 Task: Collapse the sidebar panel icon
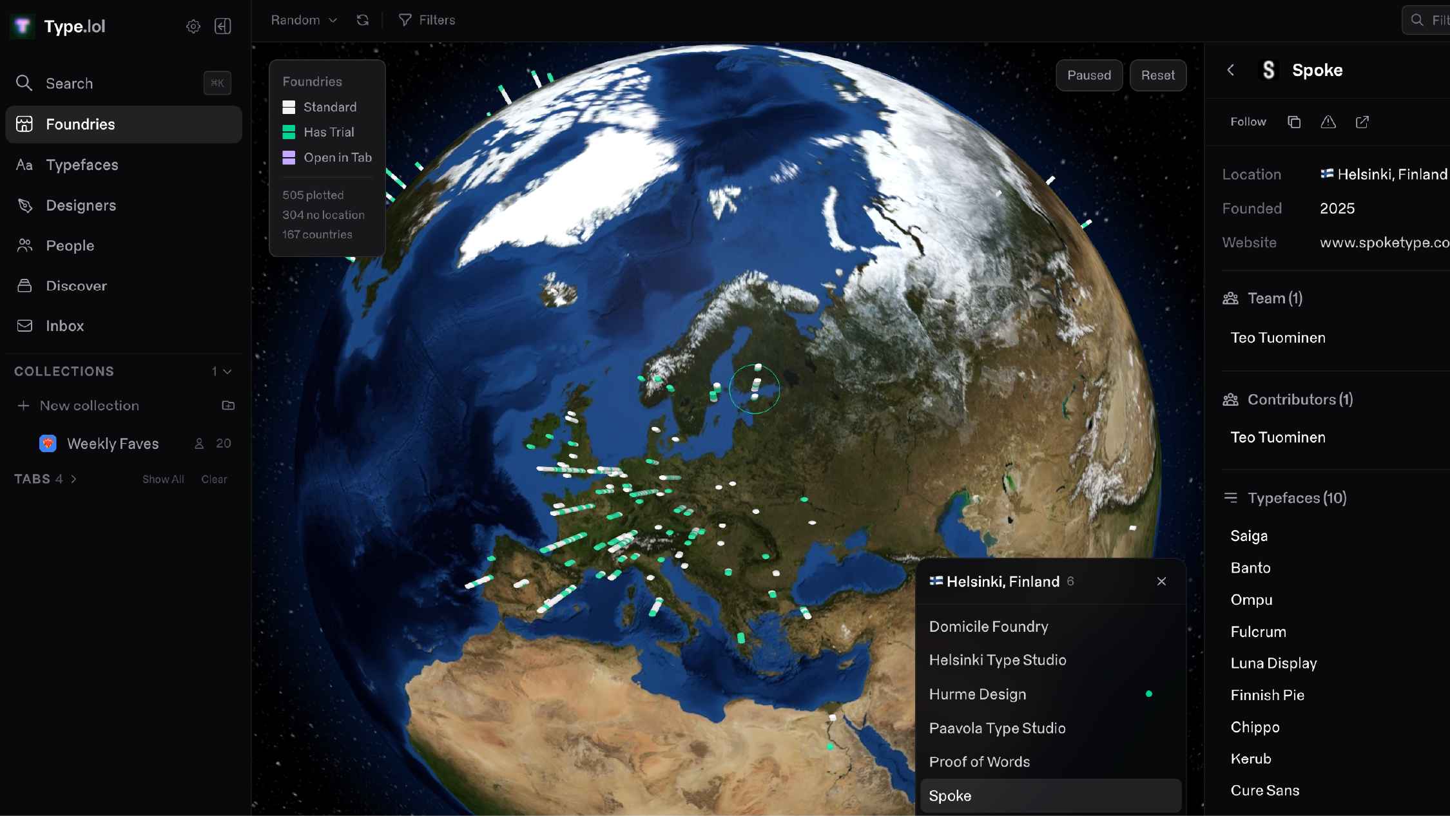(223, 26)
